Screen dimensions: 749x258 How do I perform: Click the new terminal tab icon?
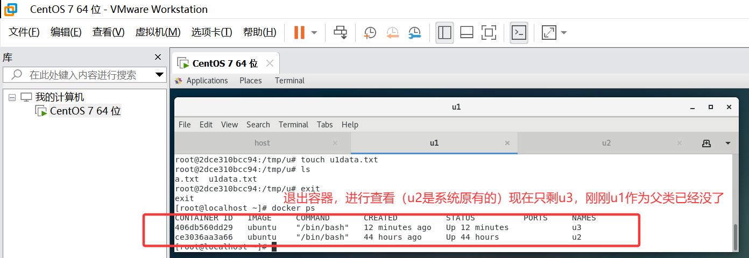coord(706,144)
